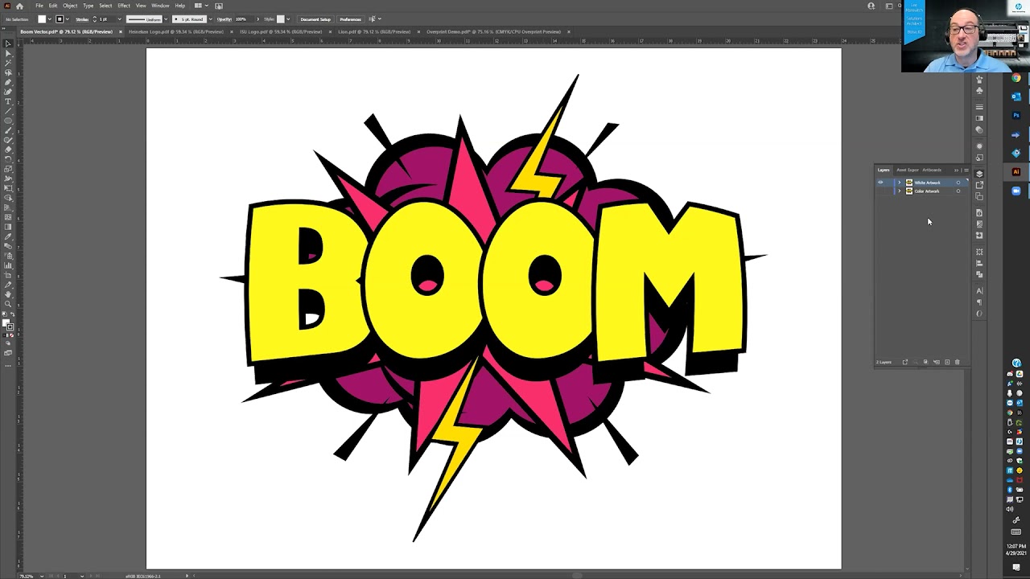Viewport: 1030px width, 579px height.
Task: Click the opacity 100% input field
Action: (244, 18)
